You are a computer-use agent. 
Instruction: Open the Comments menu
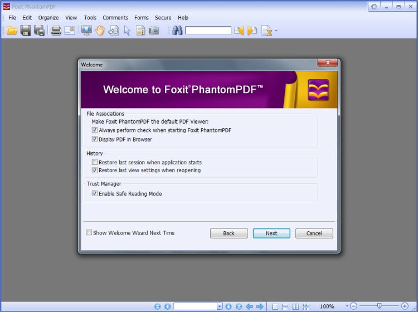[x=115, y=18]
